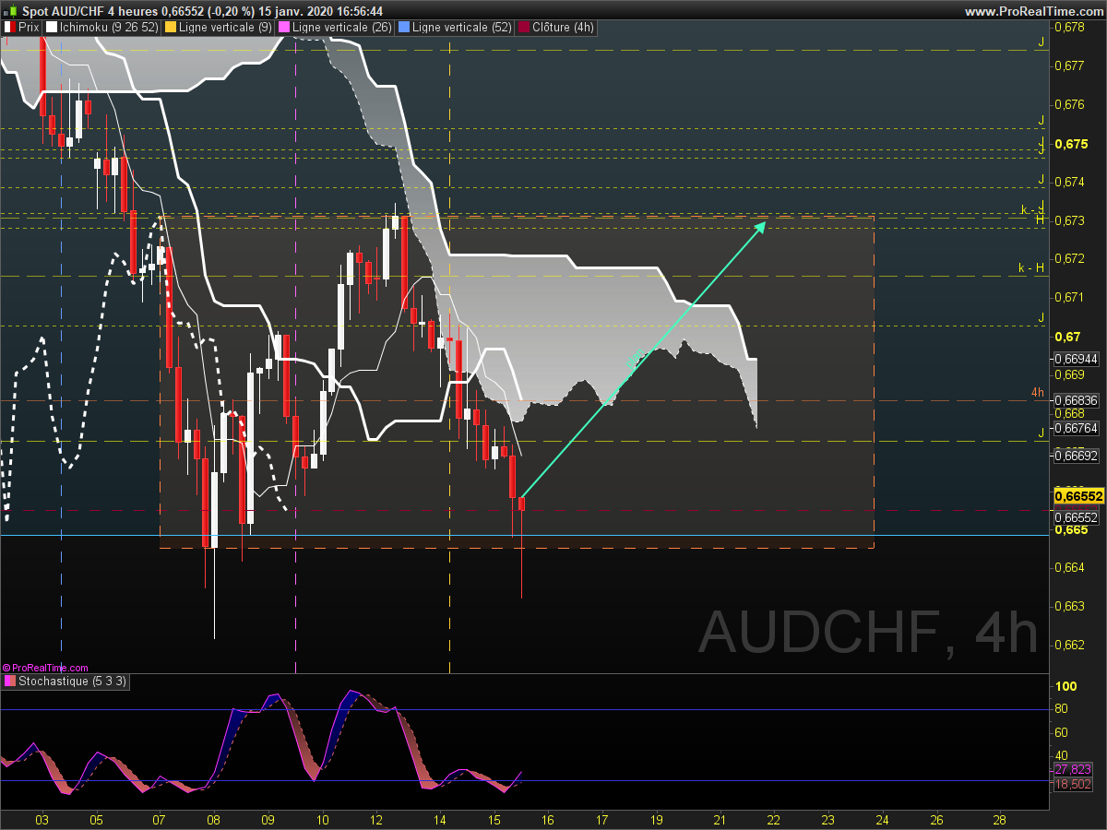This screenshot has height=830, width=1107.
Task: Click the 0,676 price axis value
Action: pyautogui.click(x=1069, y=104)
